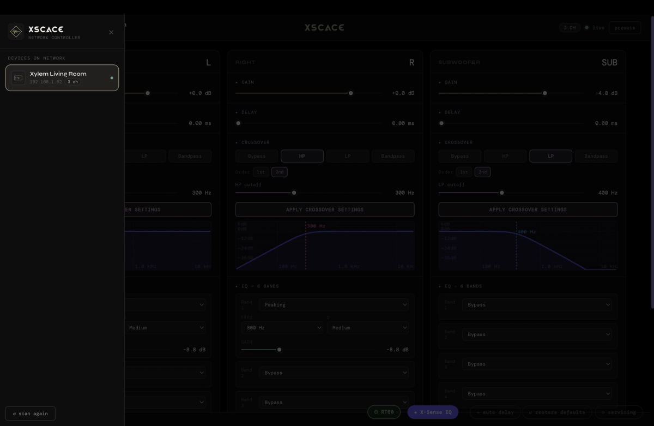Screen dimensions: 654x426
Task: Collapse the Right channel EQ section
Action: coord(257,286)
